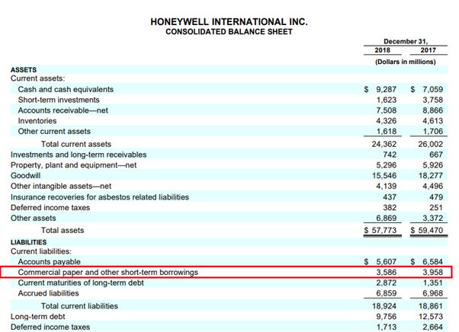This screenshot has height=332, width=459.
Task: Click Total assets 2018 value $57,773
Action: pos(380,230)
